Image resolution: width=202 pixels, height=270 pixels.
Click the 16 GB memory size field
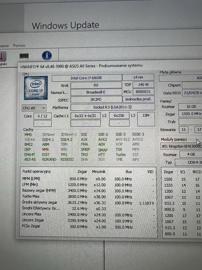[x=190, y=106]
